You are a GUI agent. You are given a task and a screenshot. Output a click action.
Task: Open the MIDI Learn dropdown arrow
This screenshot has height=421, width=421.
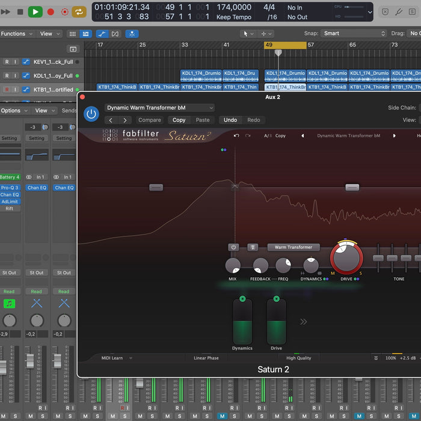131,358
